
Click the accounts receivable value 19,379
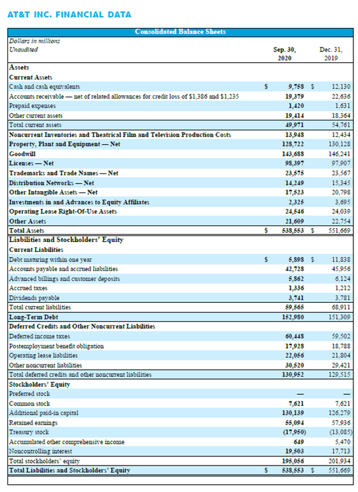295,97
